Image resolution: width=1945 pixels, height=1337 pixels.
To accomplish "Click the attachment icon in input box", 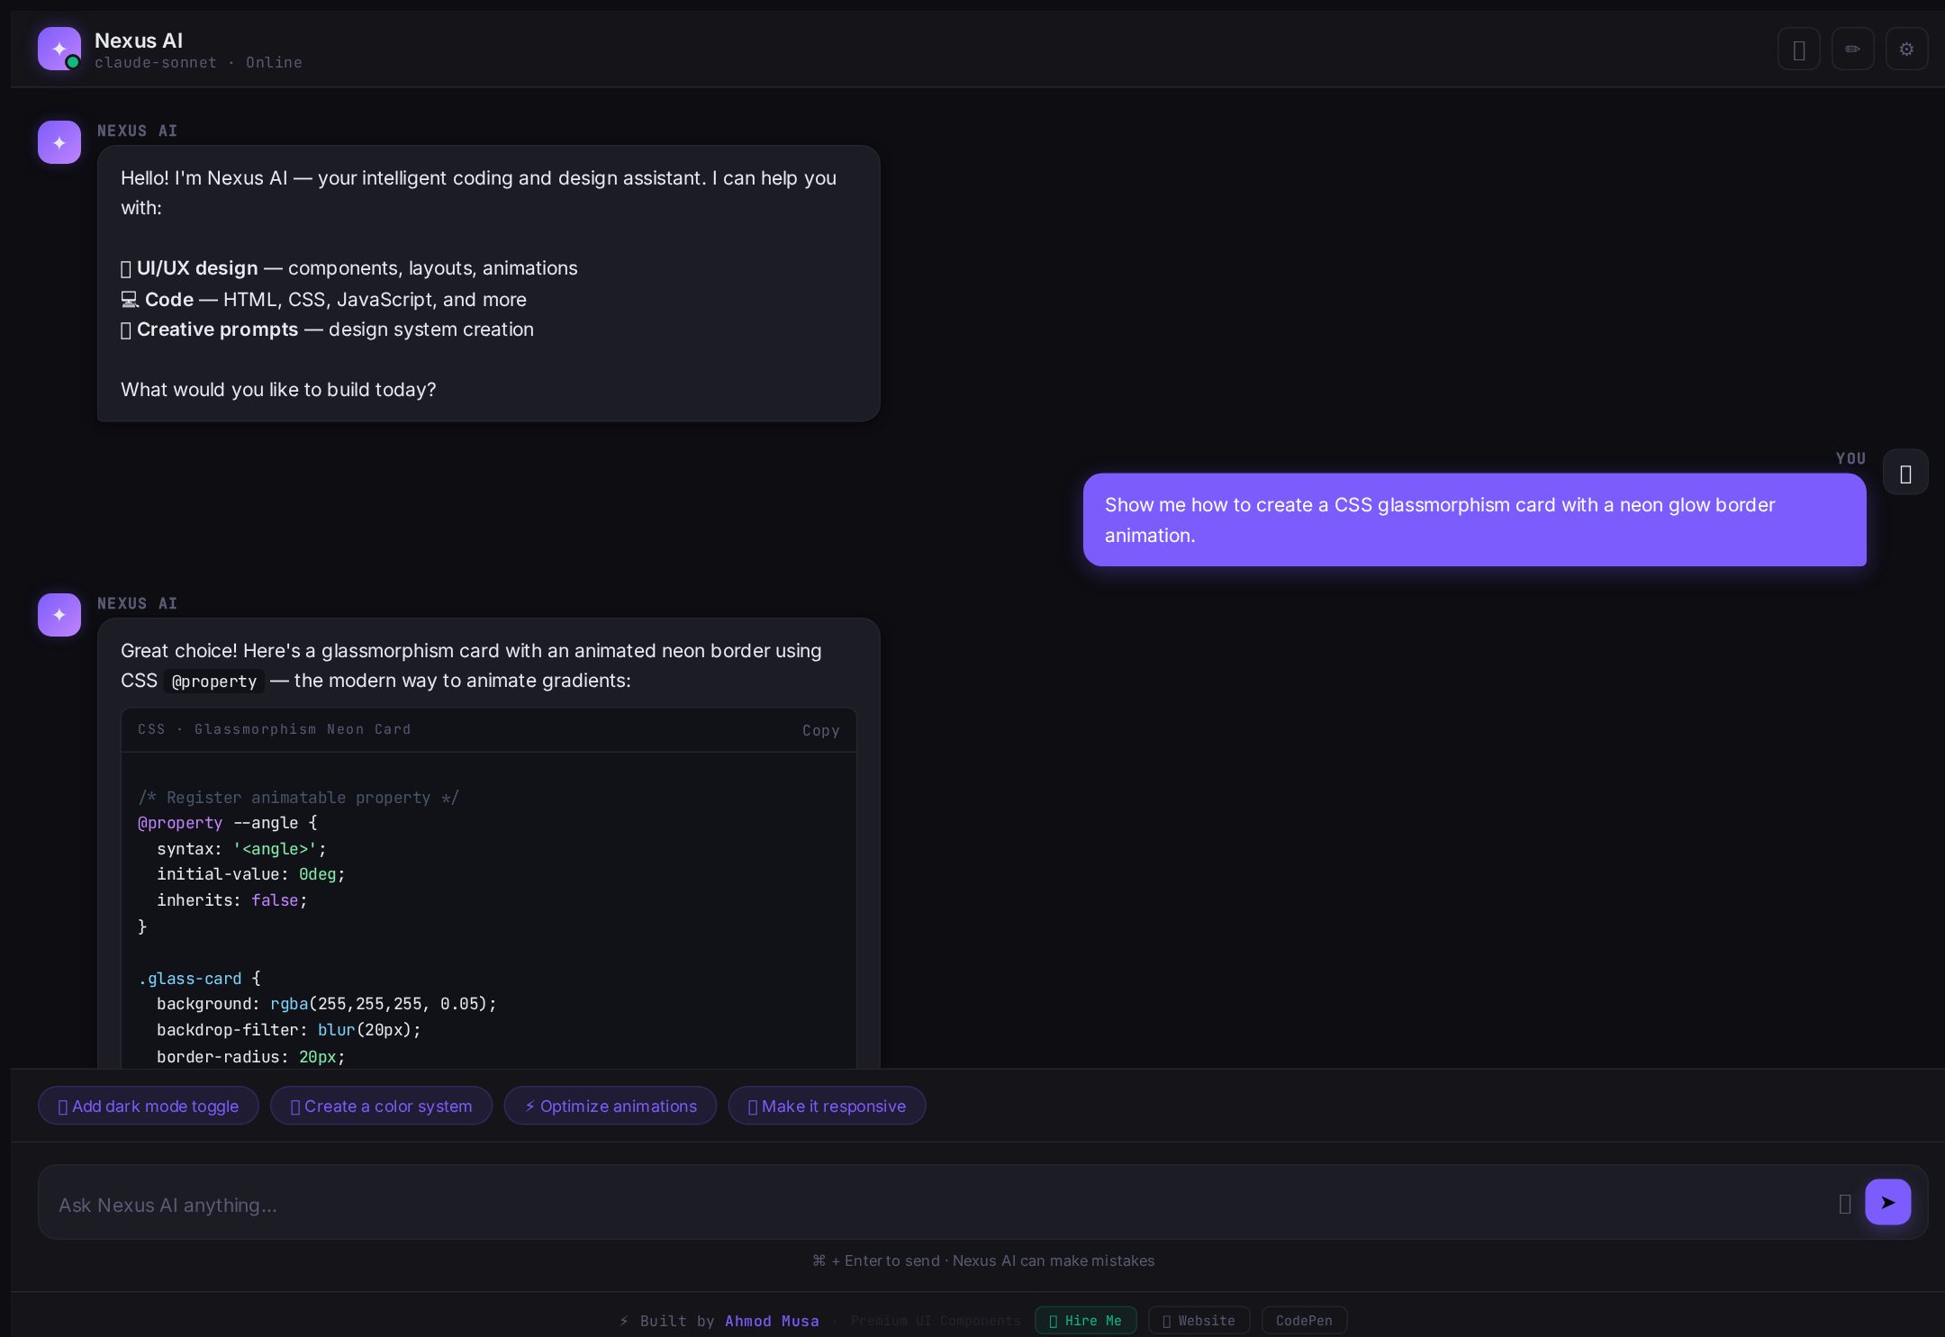I will click(x=1844, y=1204).
